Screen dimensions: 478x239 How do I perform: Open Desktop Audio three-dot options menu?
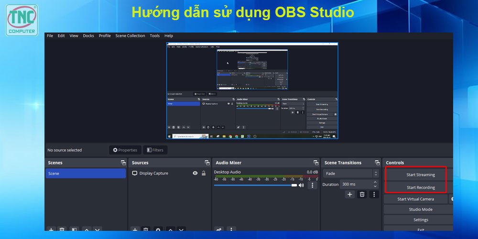pyautogui.click(x=313, y=185)
